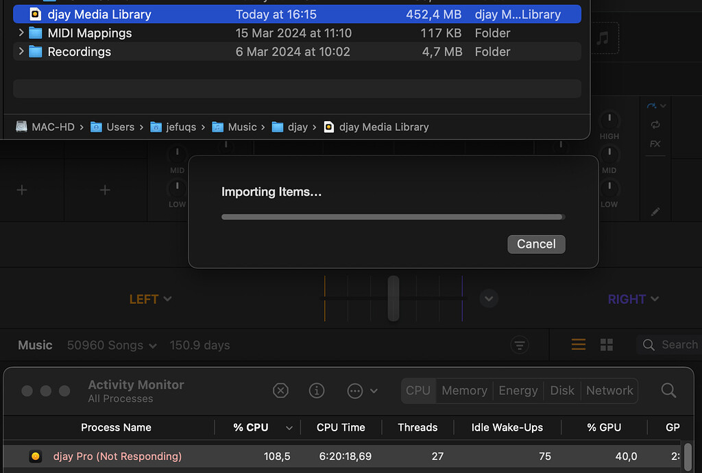Click the info icon in Activity Monitor

316,390
